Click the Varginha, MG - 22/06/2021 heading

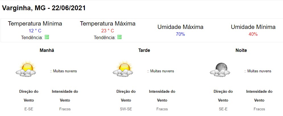44,8
